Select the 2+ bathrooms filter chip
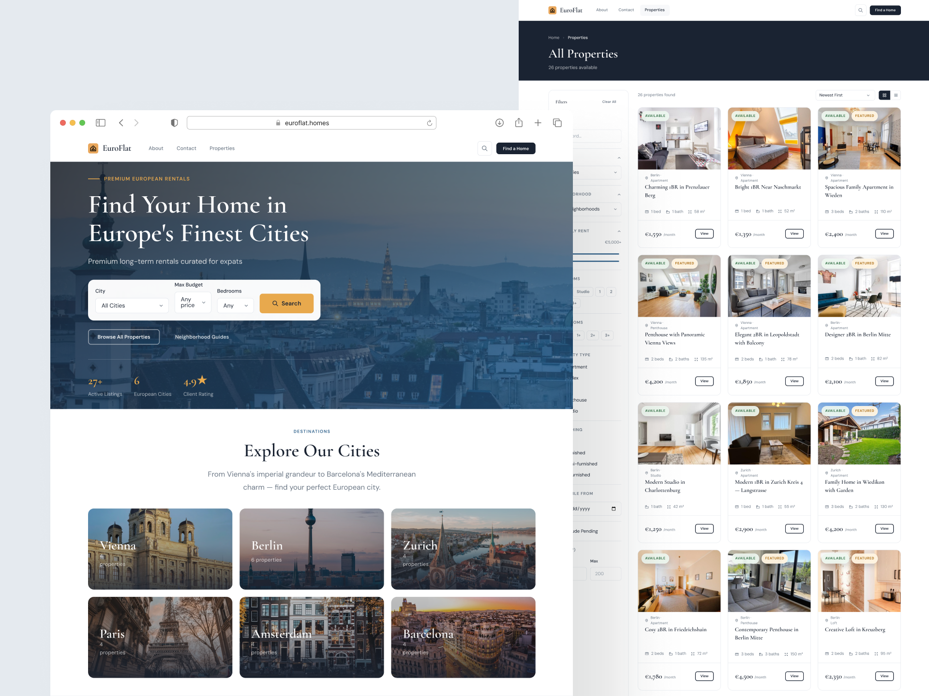929x696 pixels. 593,335
